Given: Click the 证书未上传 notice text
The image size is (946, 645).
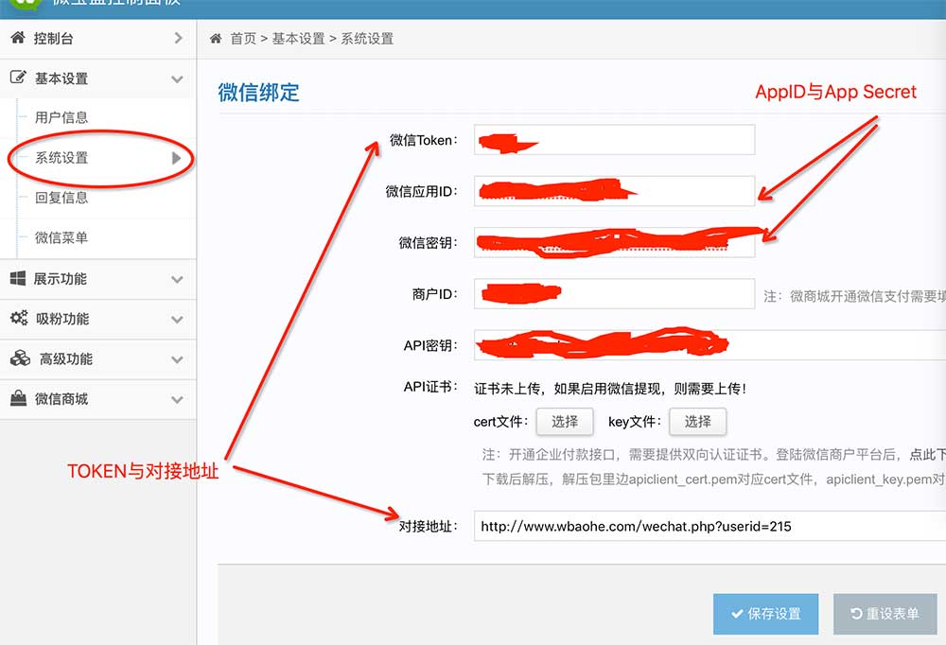Looking at the screenshot, I should 610,389.
